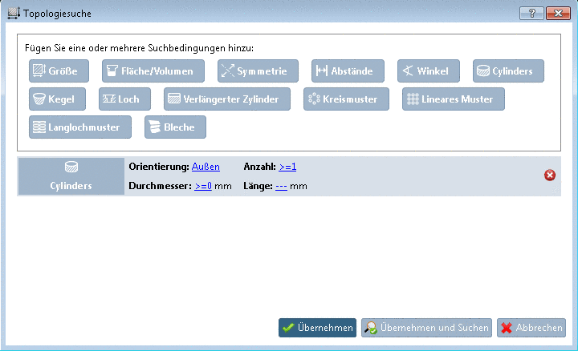Open the help question mark button
The width and height of the screenshot is (578, 351).
531,14
